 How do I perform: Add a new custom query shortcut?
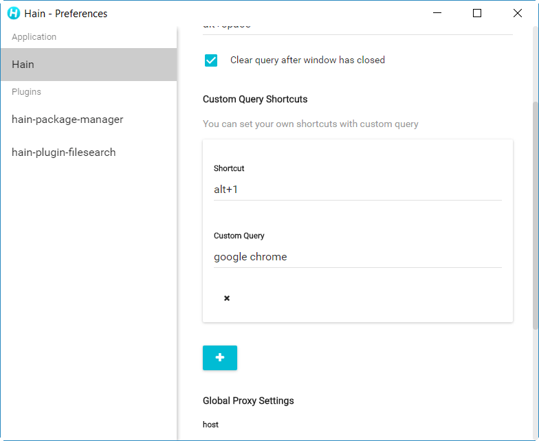click(220, 358)
